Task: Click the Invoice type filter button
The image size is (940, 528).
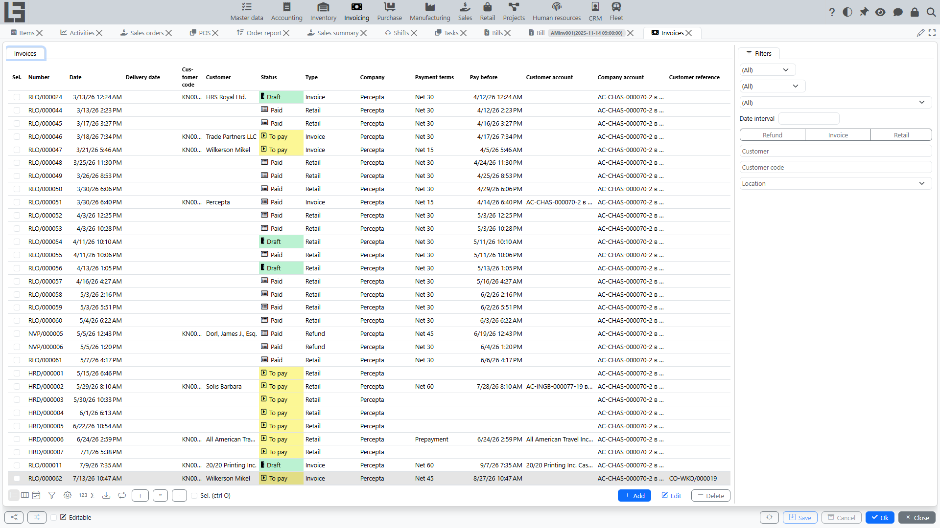Action: click(838, 135)
